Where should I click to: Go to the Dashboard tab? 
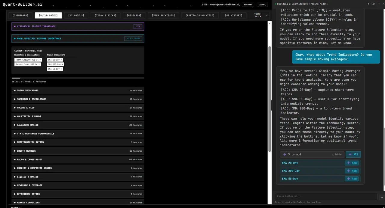pyautogui.click(x=20, y=15)
